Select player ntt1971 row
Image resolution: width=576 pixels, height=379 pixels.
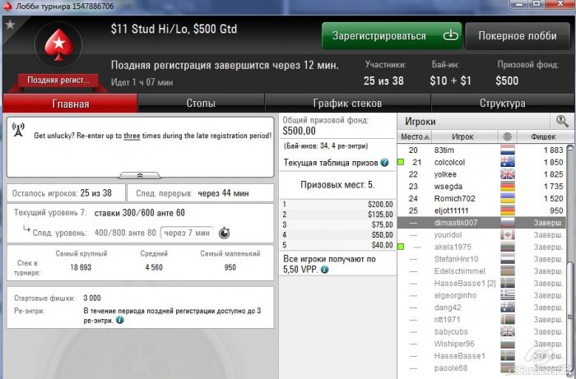pyautogui.click(x=482, y=320)
